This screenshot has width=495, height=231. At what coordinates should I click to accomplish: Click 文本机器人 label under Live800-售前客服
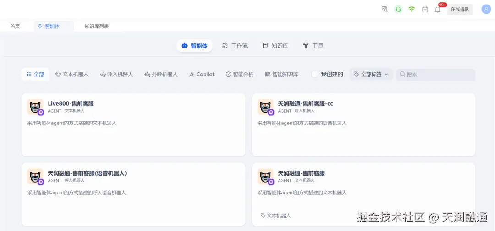coord(75,111)
